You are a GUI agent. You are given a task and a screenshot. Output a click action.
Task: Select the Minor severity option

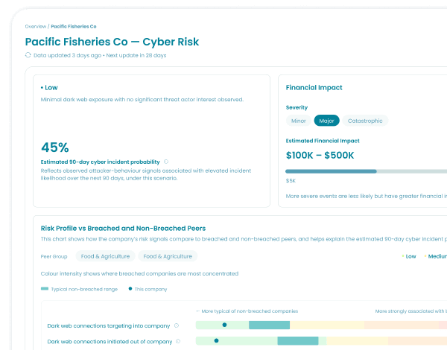299,121
